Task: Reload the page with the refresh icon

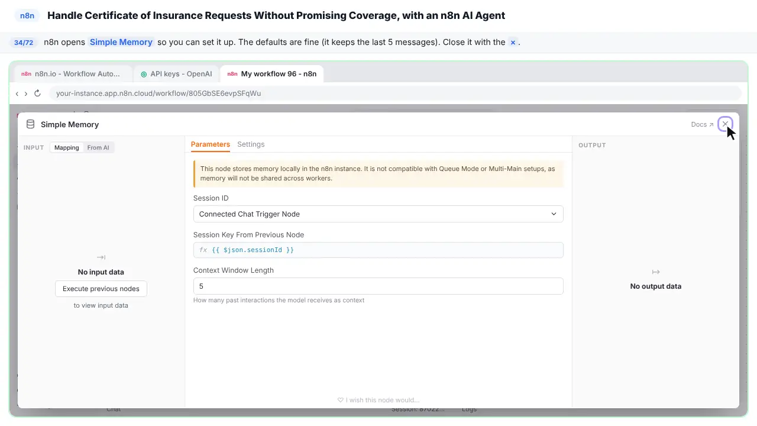Action: (x=37, y=93)
